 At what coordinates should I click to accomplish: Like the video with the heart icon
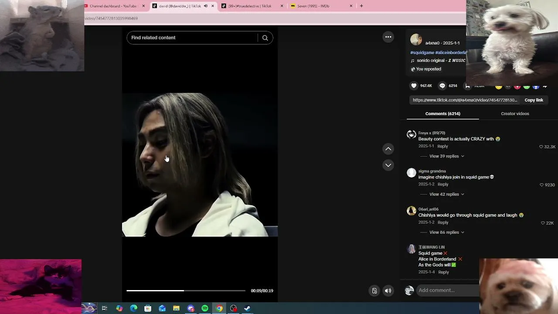(x=414, y=86)
